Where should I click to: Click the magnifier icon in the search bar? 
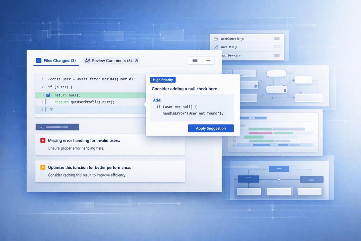tap(41, 127)
